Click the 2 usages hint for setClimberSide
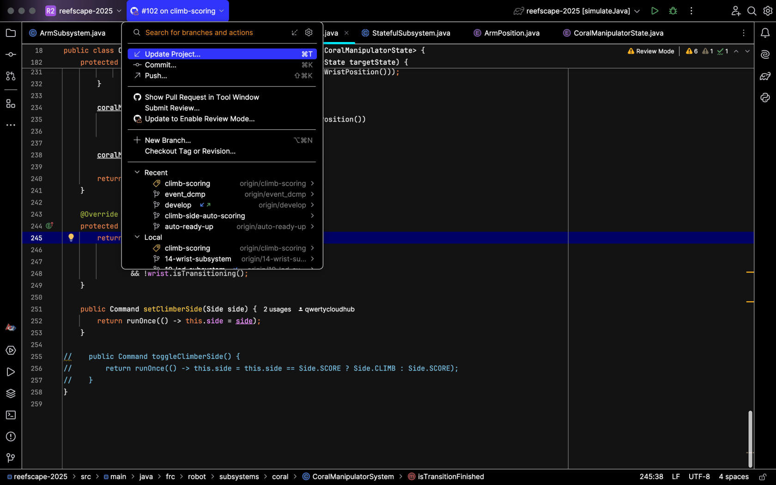This screenshot has height=485, width=776. coord(277,309)
